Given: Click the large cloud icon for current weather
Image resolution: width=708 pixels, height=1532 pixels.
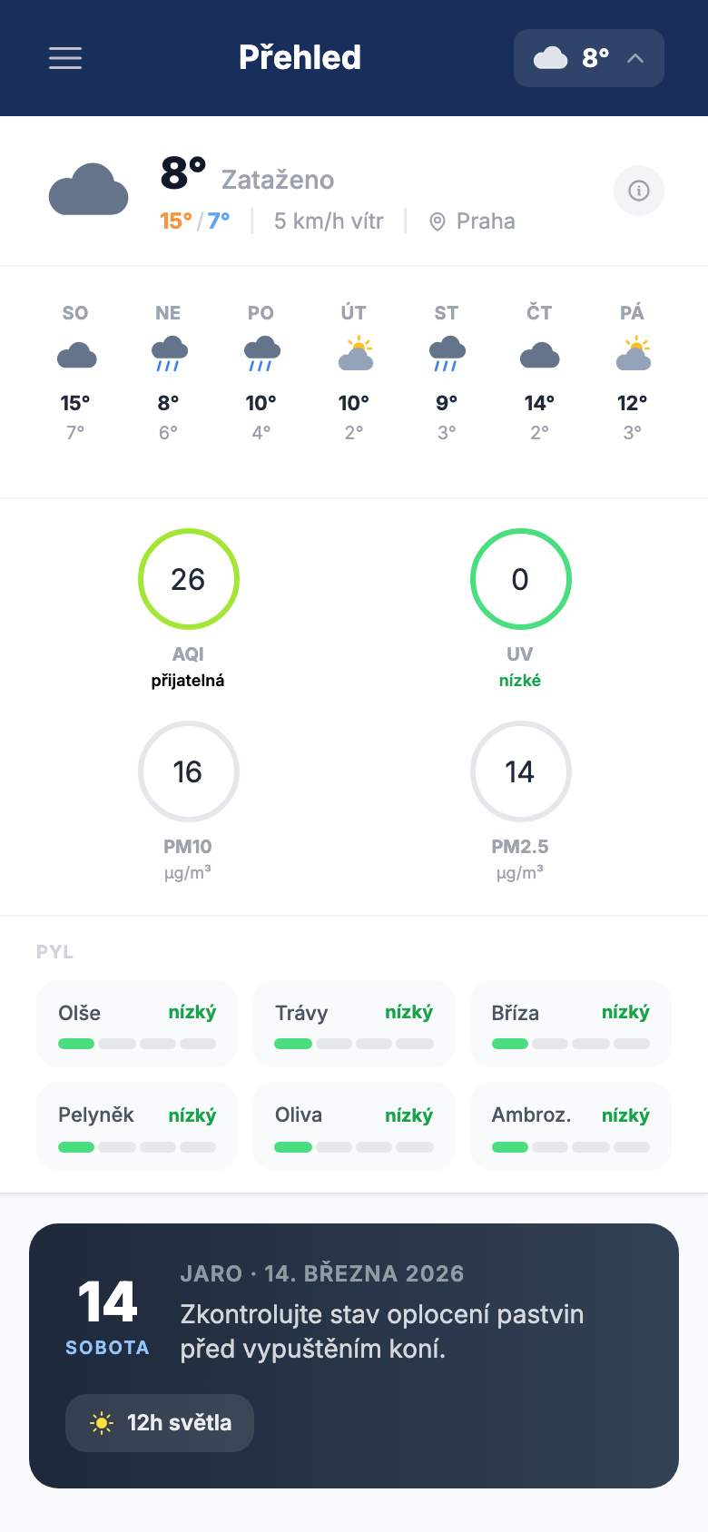Looking at the screenshot, I should tap(89, 190).
